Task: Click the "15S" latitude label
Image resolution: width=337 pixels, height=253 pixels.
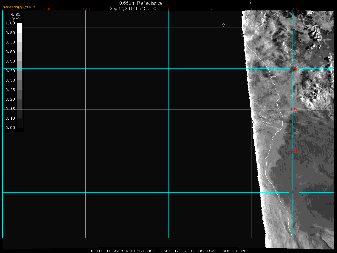Action: coord(295,151)
